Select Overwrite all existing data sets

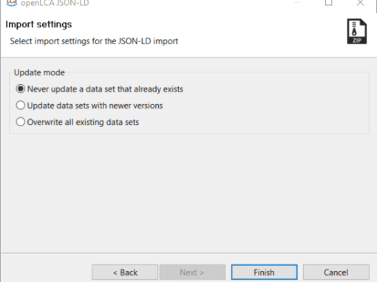78,122
